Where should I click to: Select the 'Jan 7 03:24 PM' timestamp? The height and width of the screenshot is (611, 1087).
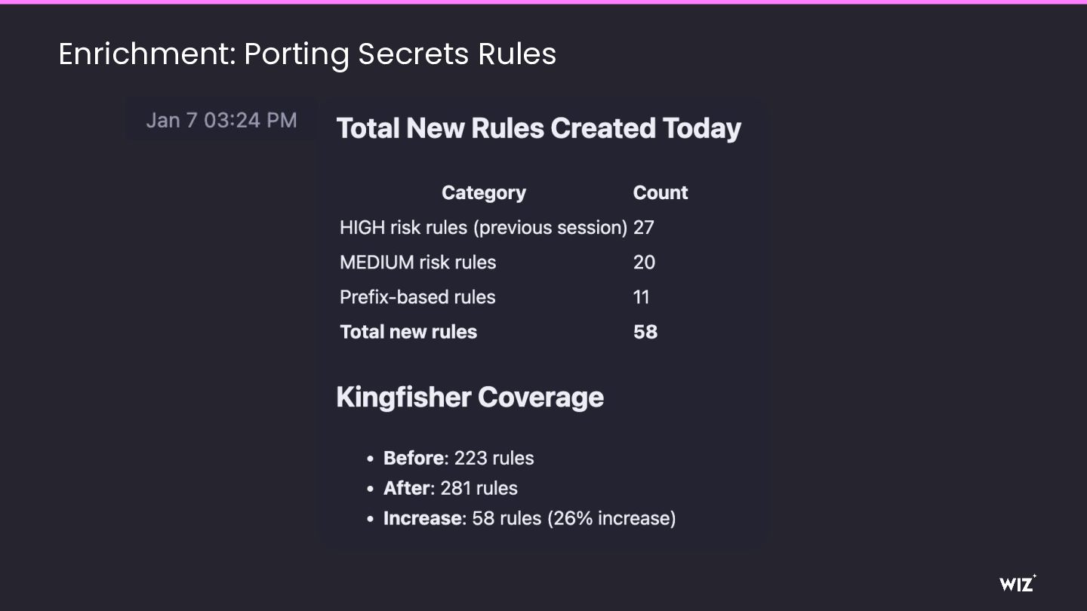[221, 121]
